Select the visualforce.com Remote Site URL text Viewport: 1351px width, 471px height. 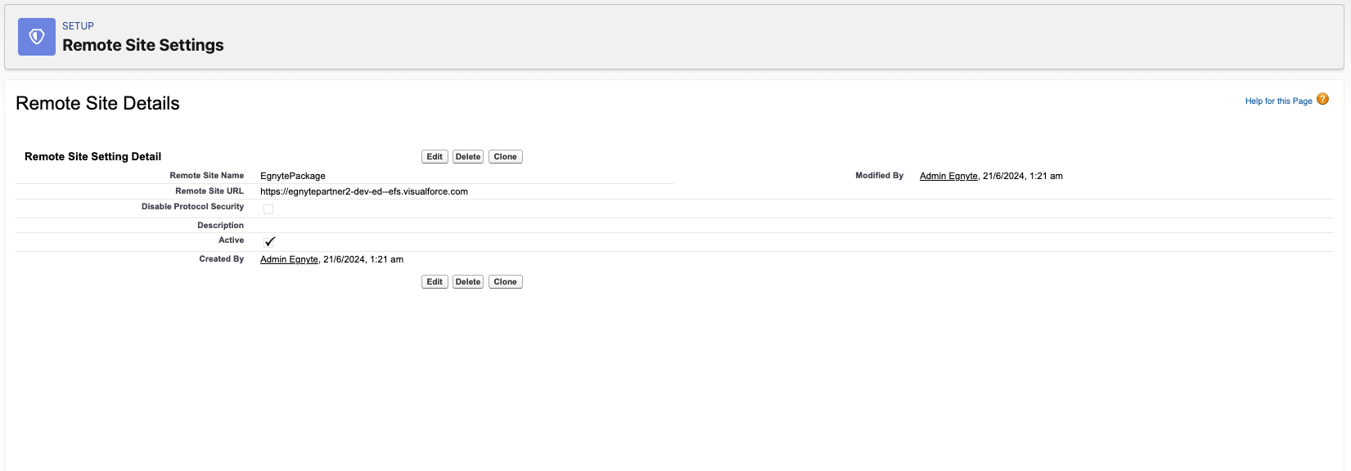click(364, 191)
